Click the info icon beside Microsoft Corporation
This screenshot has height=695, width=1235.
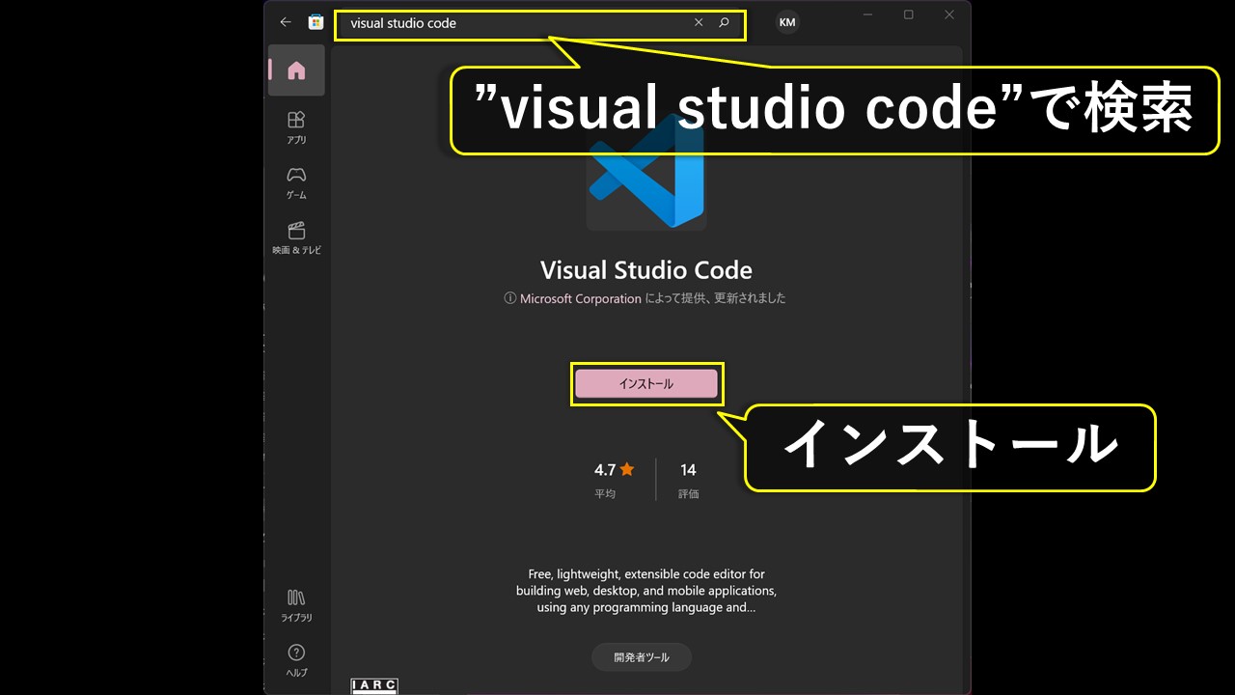pyautogui.click(x=510, y=298)
